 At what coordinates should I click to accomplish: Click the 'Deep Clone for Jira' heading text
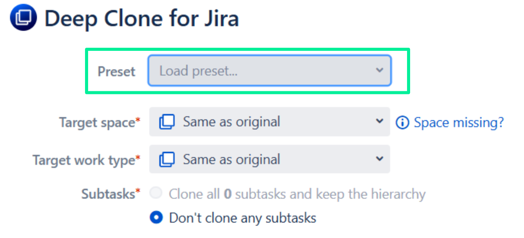click(x=142, y=18)
